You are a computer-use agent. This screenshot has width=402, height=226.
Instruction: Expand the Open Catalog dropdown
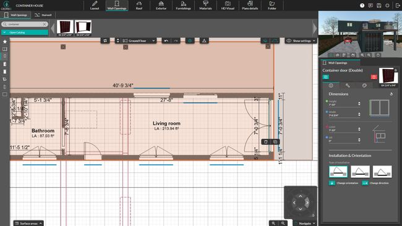point(25,33)
